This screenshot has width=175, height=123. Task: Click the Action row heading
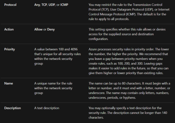(x=9, y=30)
